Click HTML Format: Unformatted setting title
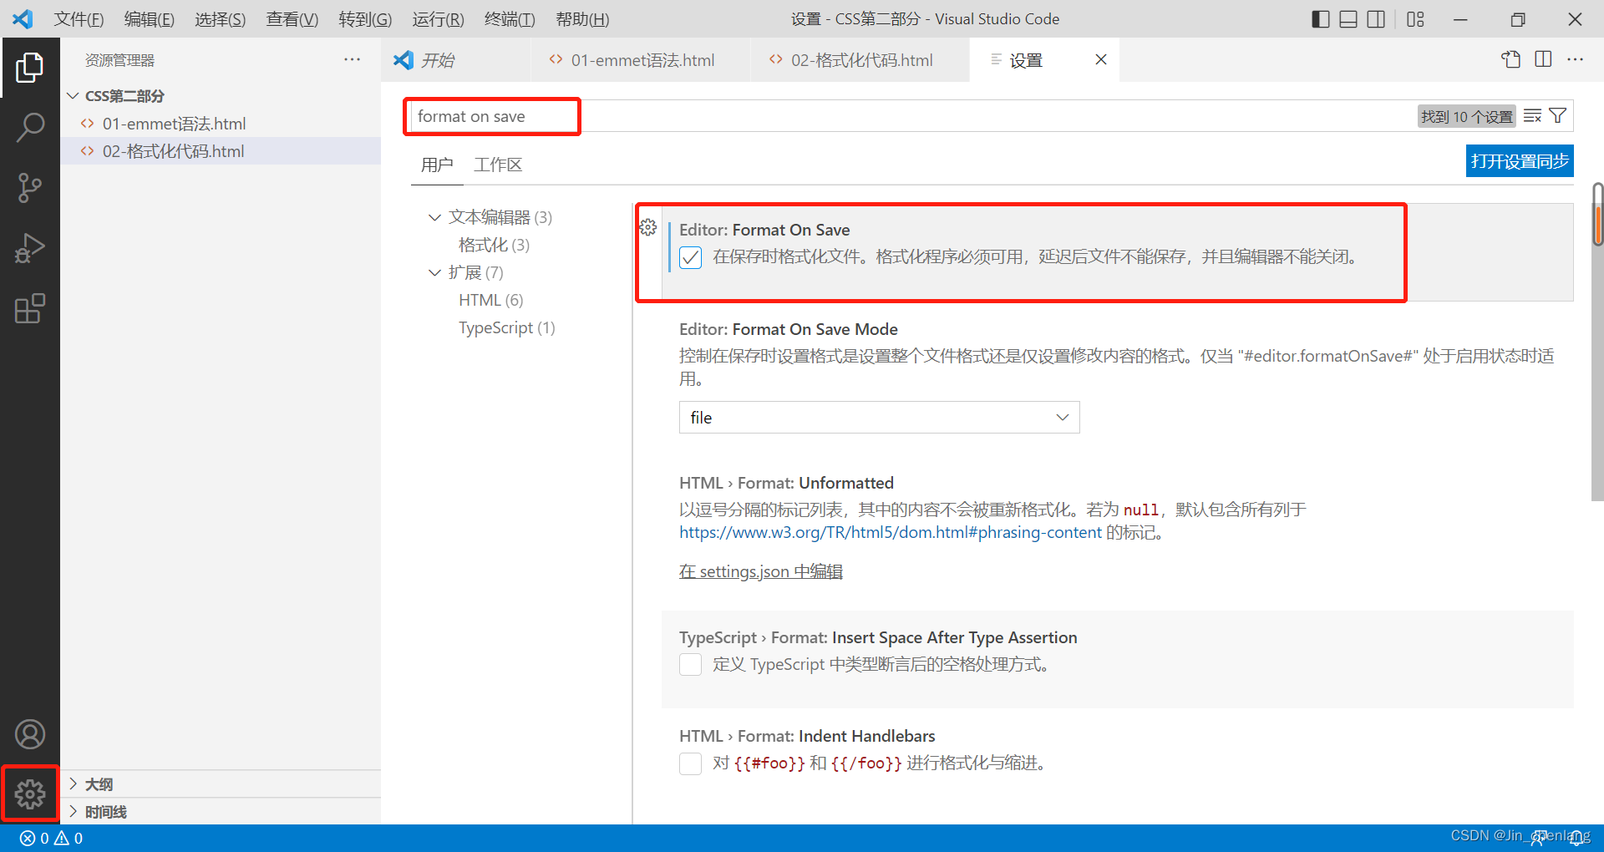The width and height of the screenshot is (1604, 852). click(x=786, y=483)
